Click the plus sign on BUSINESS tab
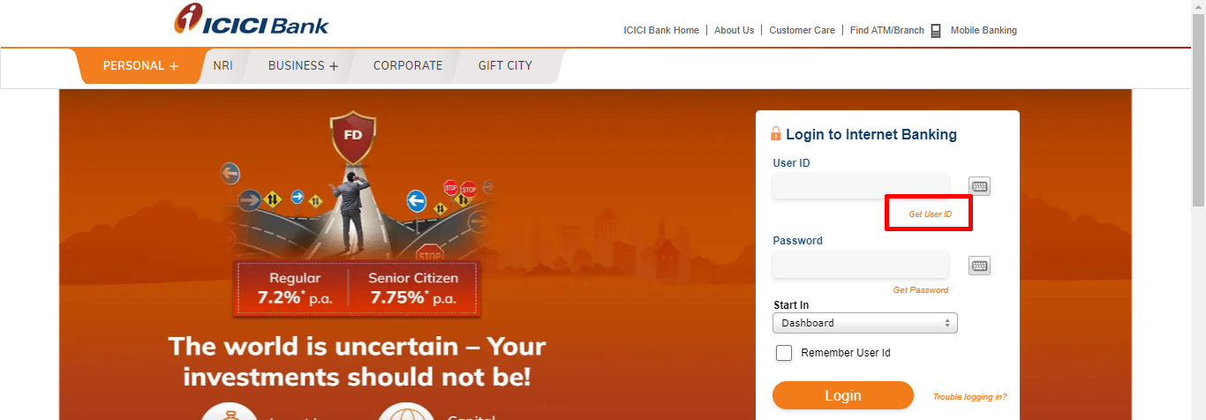The width and height of the screenshot is (1206, 420). 334,66
